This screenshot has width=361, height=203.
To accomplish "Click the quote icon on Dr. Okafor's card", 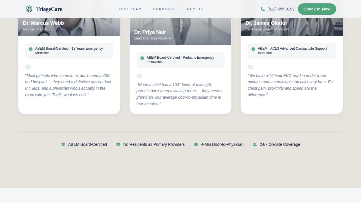I will coord(250,67).
